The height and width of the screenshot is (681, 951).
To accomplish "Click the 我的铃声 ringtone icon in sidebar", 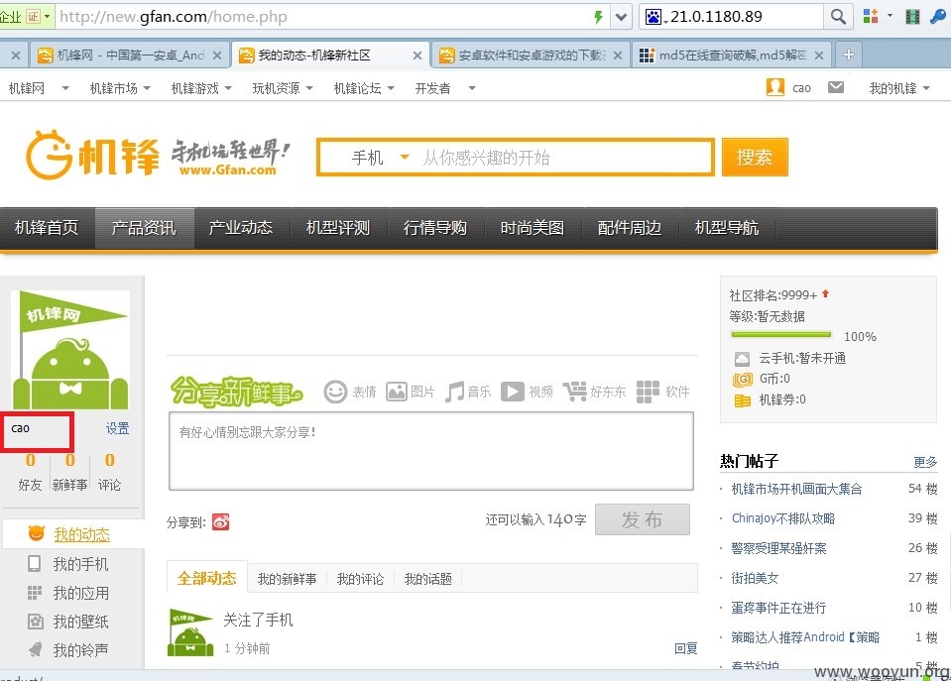I will [35, 649].
